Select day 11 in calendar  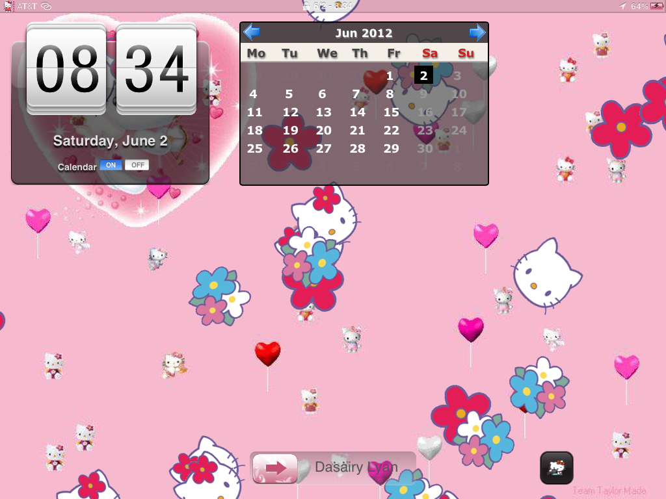click(x=254, y=112)
